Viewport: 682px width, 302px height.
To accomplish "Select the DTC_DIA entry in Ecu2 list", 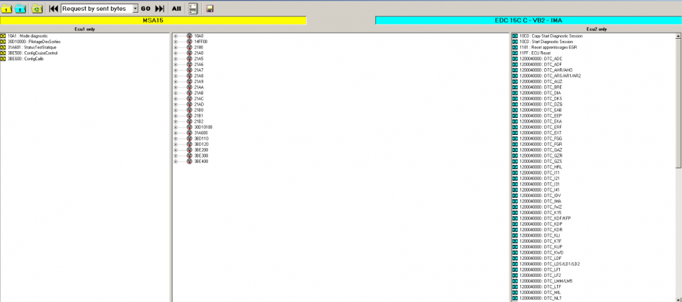I will [541, 93].
